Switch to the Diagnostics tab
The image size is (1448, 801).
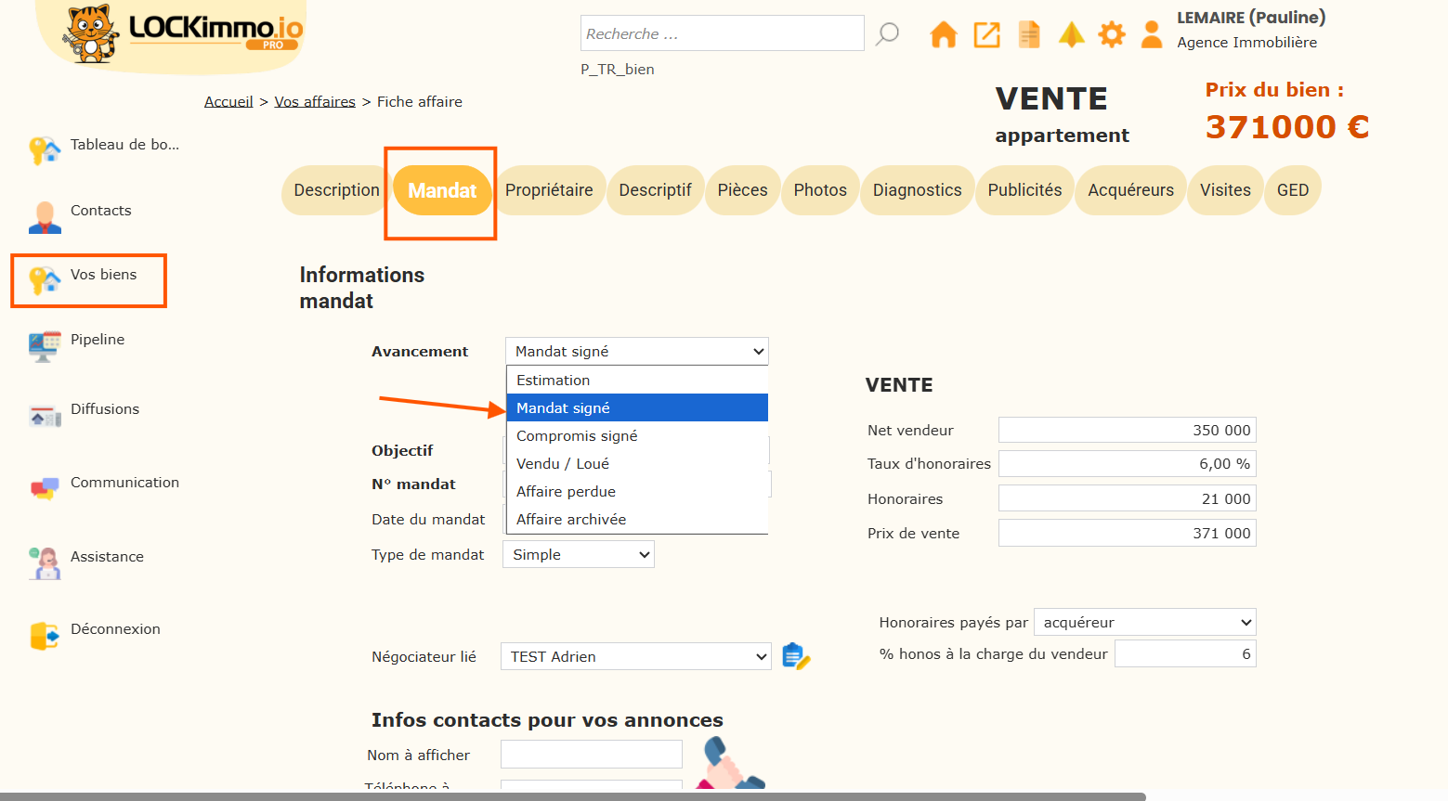tap(917, 190)
